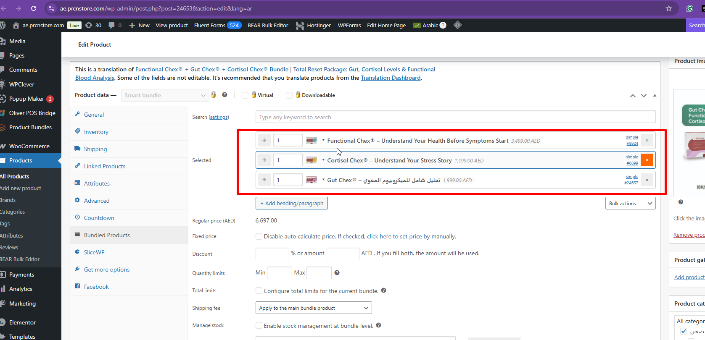The image size is (705, 340).
Task: Click the Product data help question icon
Action: [224, 95]
